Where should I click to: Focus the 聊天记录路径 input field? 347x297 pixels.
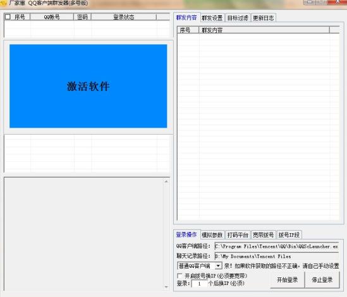point(277,257)
